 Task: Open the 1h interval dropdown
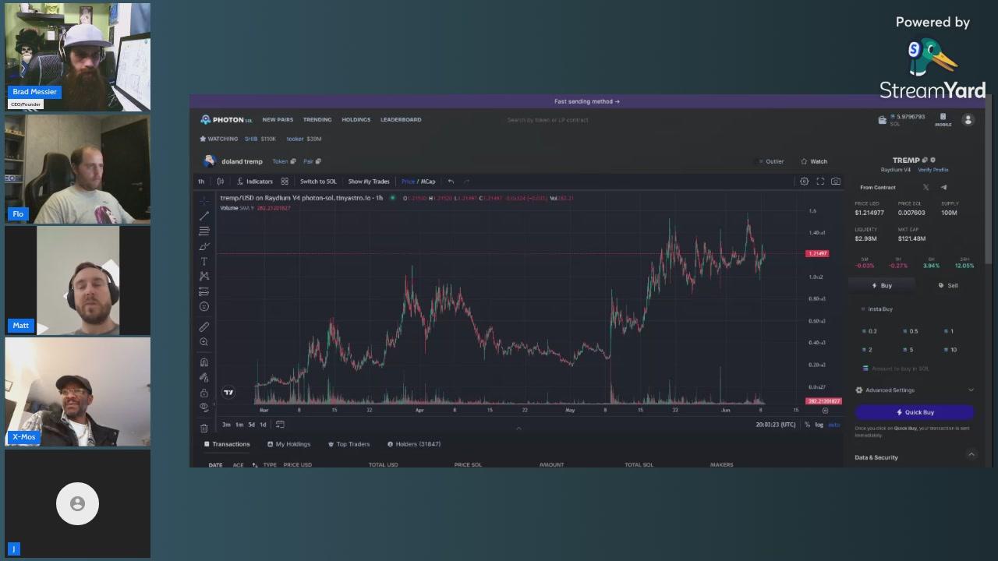[201, 182]
